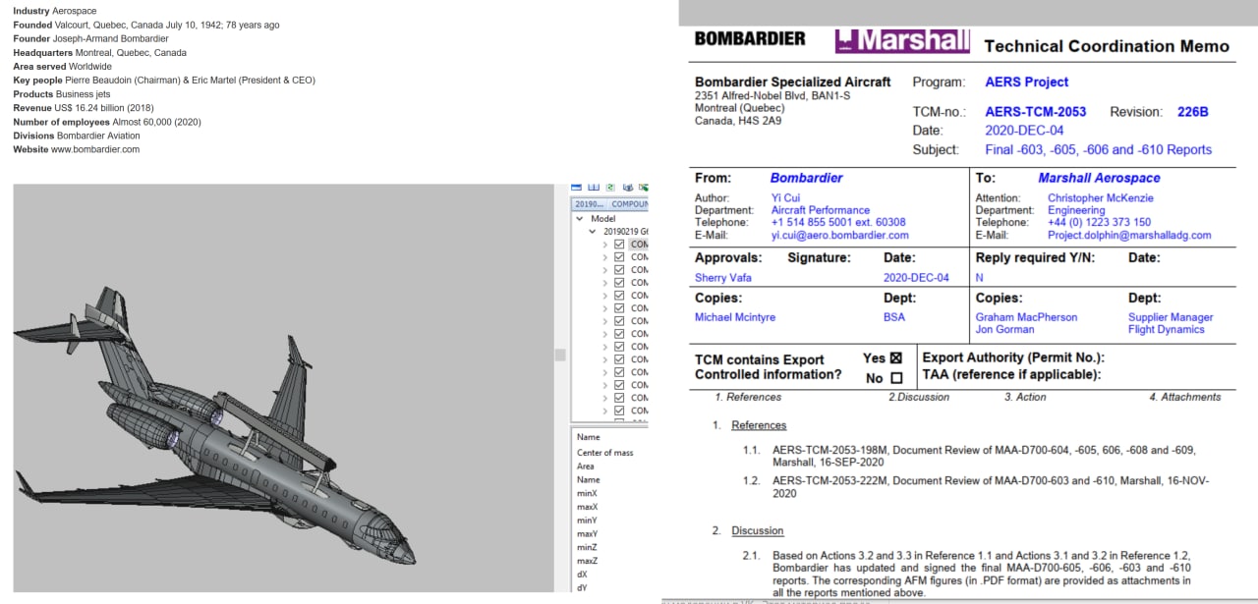
Task: Click 'Flight Dynamics' department entry
Action: click(1166, 329)
